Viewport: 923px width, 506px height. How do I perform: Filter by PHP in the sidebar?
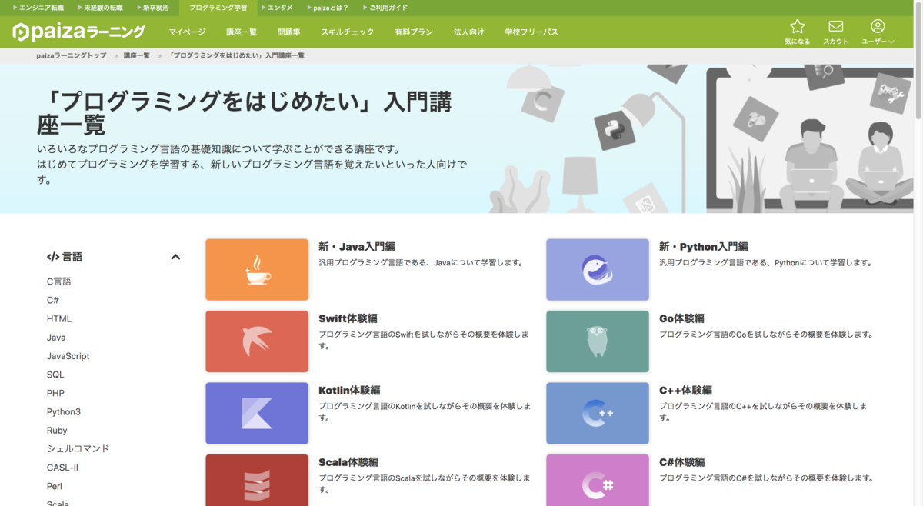tap(55, 393)
